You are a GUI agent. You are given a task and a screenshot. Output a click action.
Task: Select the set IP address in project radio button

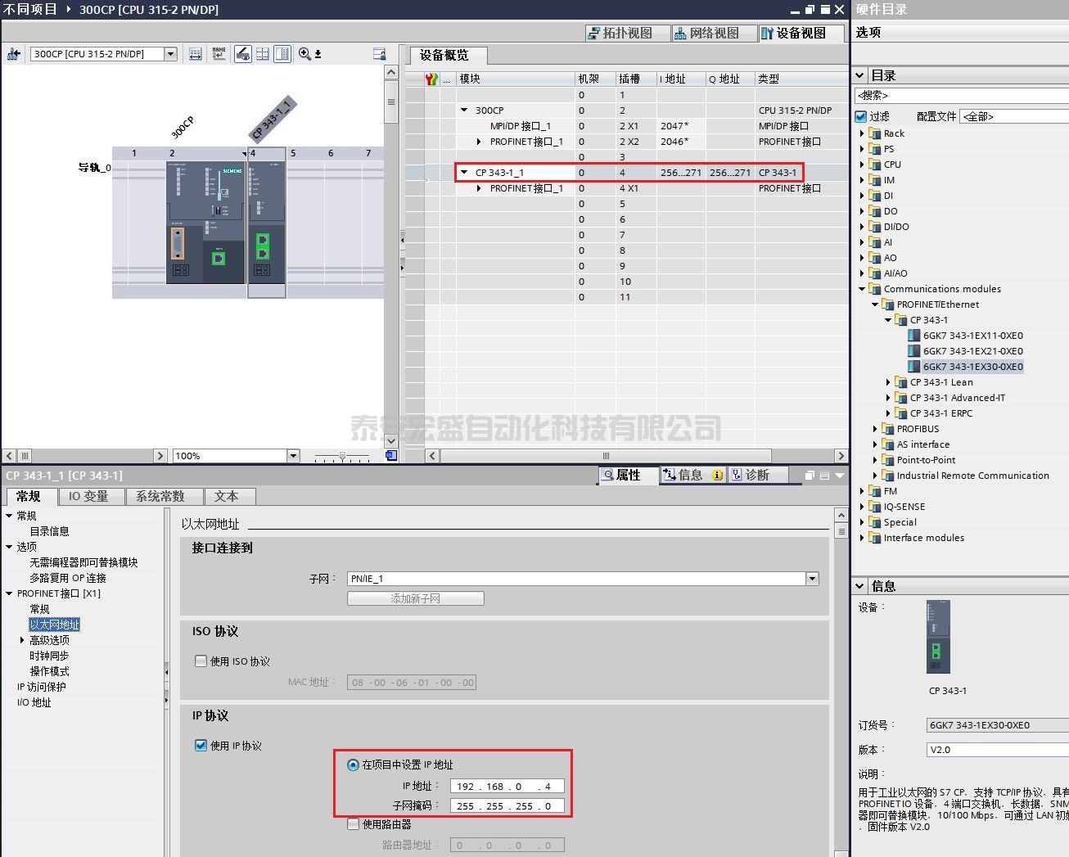point(353,765)
